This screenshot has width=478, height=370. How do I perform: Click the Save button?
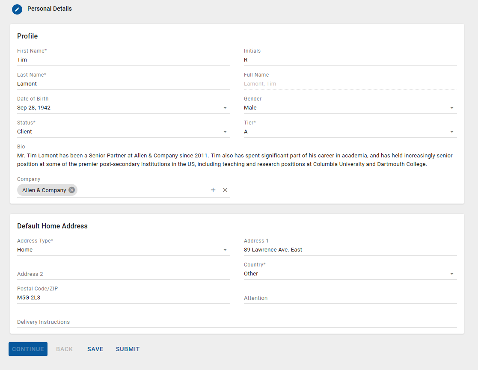95,349
